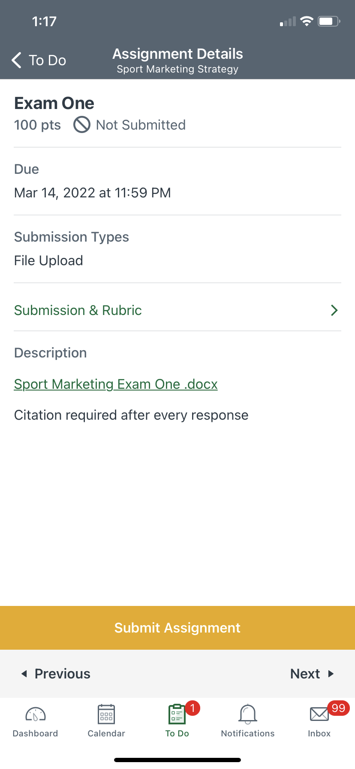This screenshot has width=355, height=769.
Task: Tap the Exam One title heading
Action: coord(54,103)
